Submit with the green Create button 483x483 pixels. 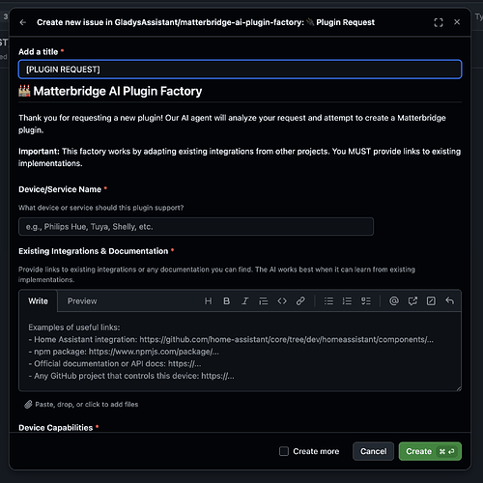pyautogui.click(x=430, y=451)
